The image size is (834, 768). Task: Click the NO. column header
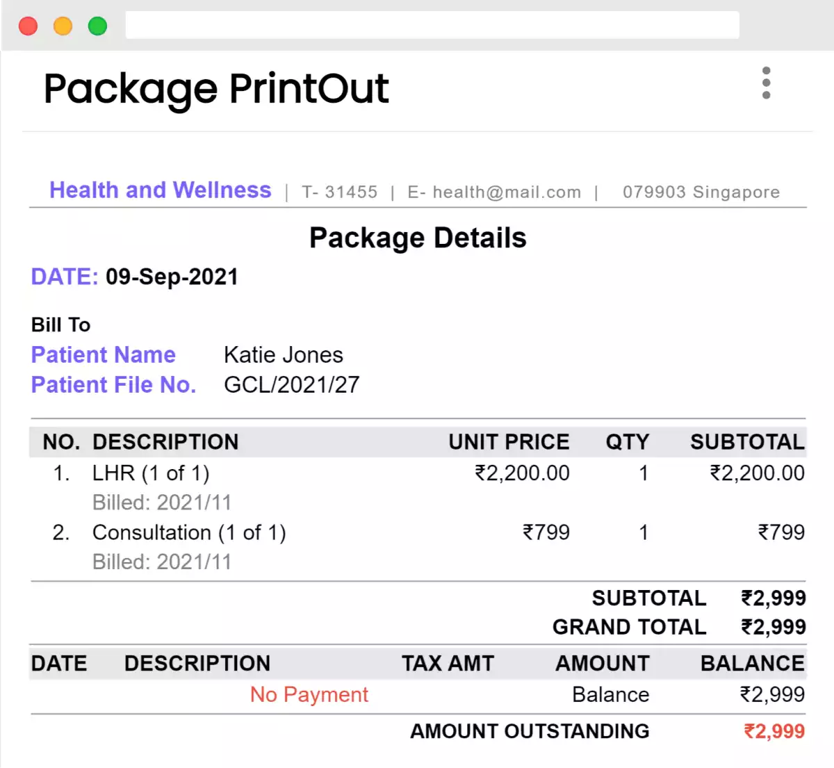[61, 442]
